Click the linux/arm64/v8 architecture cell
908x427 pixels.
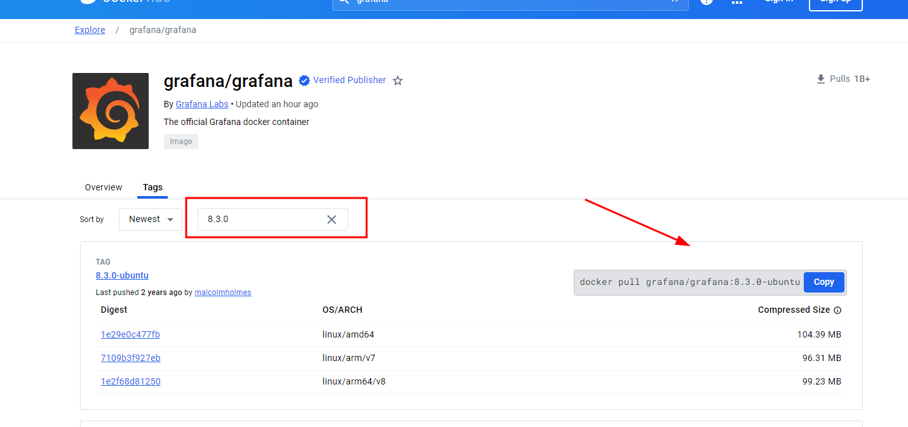click(x=354, y=381)
